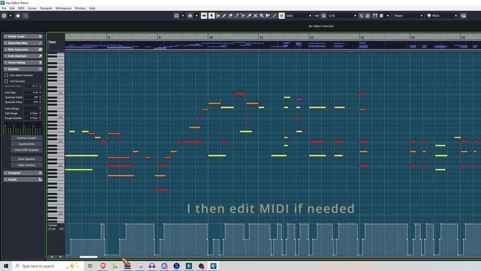The image size is (481, 271).
Task: Open the Scores menu
Action: pyautogui.click(x=32, y=8)
